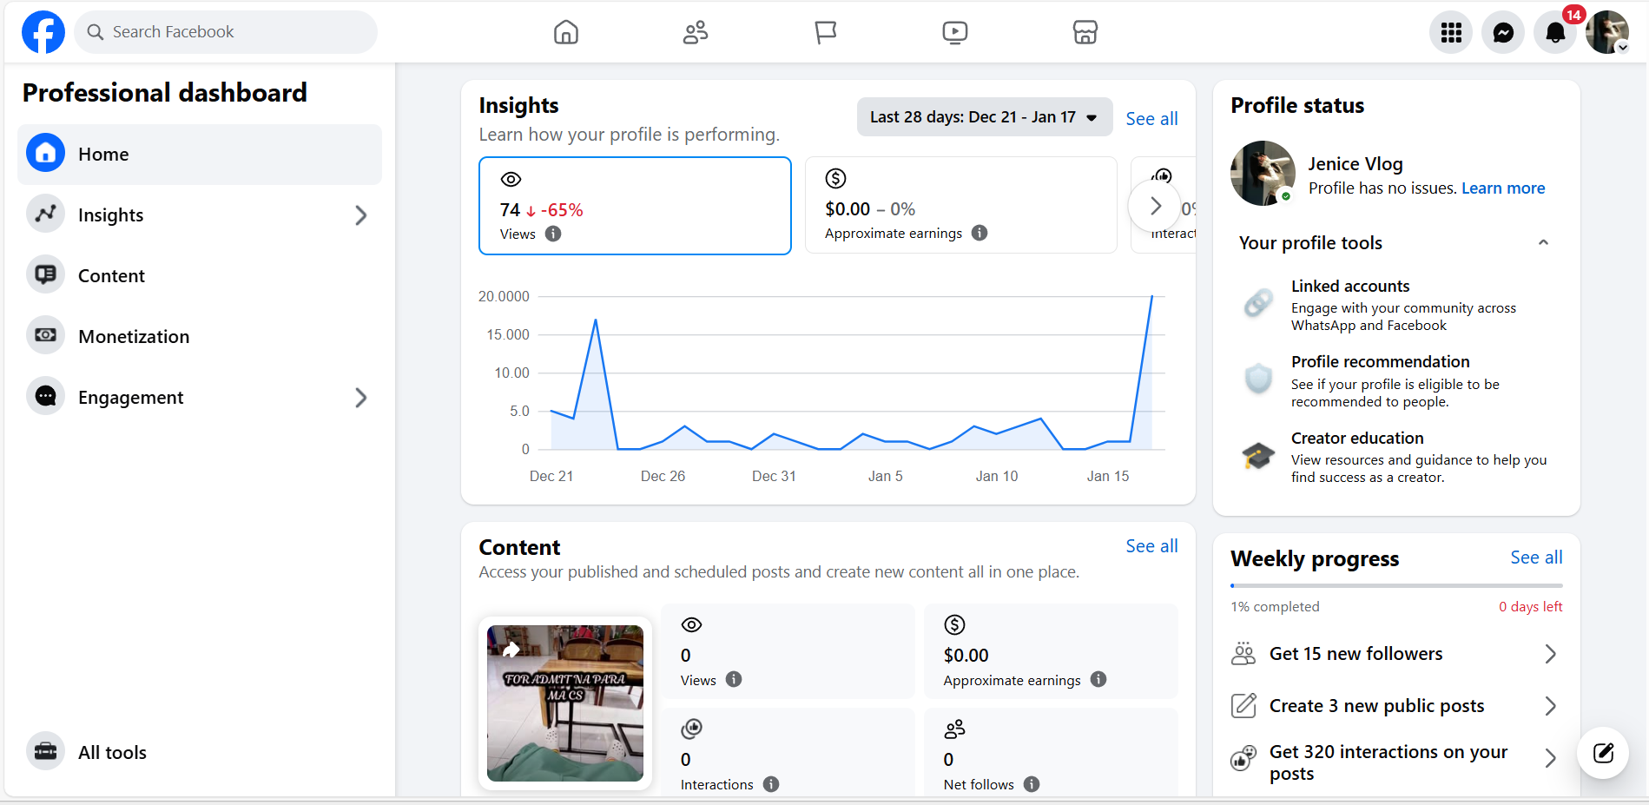
Task: Click the 0 days left text
Action: click(x=1530, y=607)
